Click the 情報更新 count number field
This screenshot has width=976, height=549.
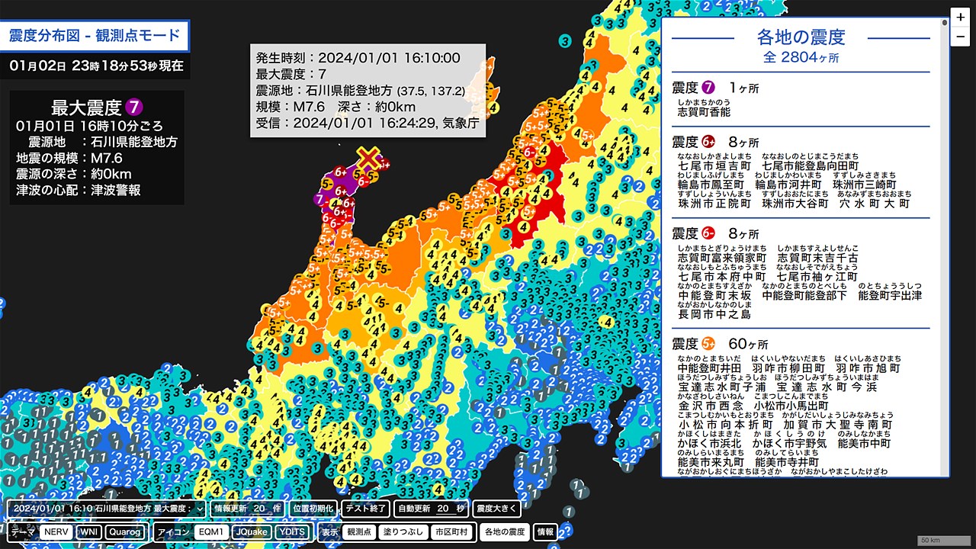click(x=257, y=509)
